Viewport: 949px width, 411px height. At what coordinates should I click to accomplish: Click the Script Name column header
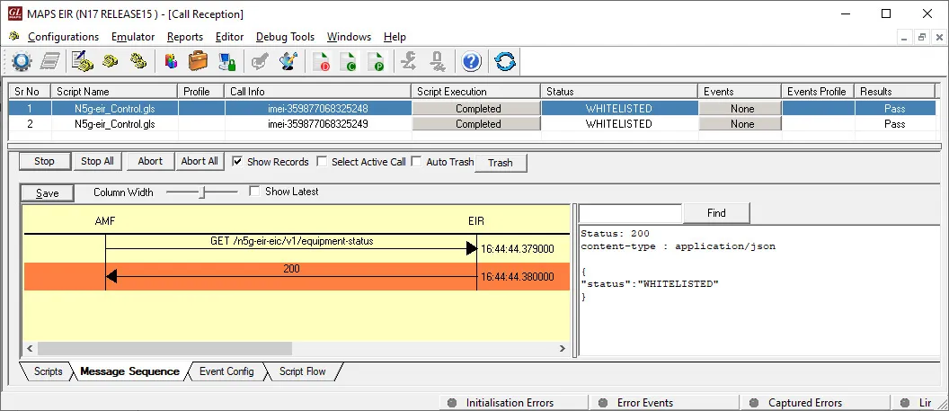click(114, 92)
